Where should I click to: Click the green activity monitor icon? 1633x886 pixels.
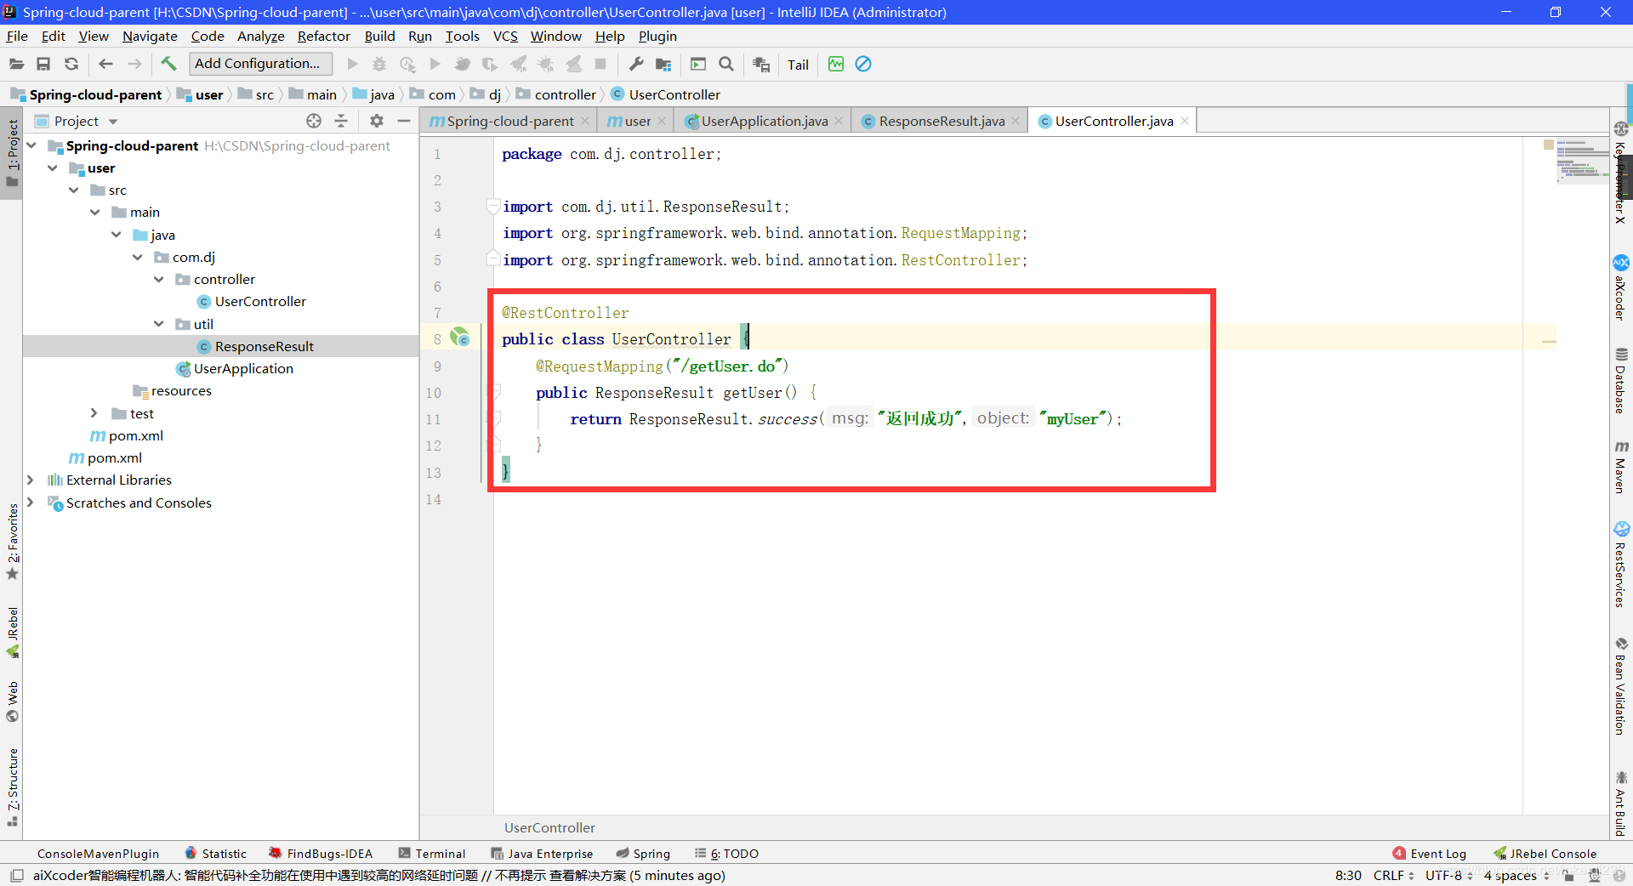[836, 64]
